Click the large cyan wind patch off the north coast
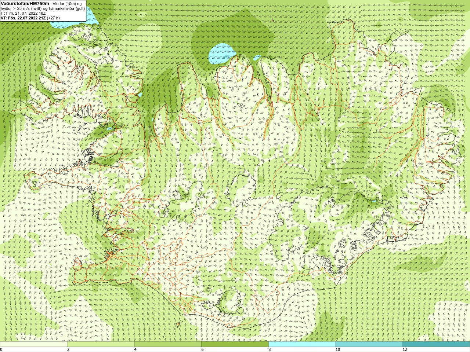 tap(223, 54)
